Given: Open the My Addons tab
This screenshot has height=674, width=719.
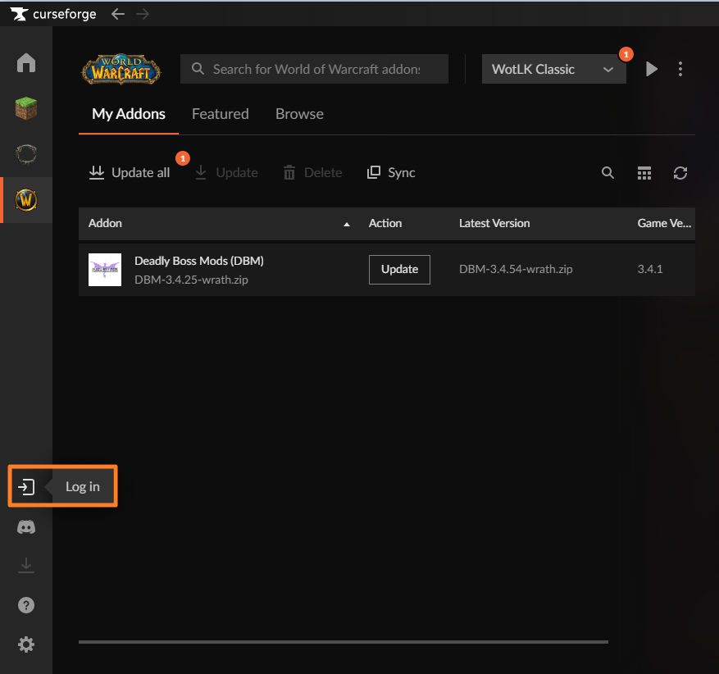Looking at the screenshot, I should coord(129,114).
